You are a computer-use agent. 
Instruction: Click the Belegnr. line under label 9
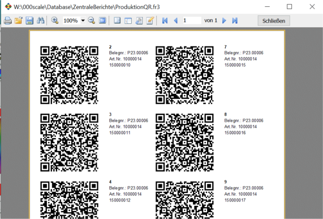click(244, 188)
